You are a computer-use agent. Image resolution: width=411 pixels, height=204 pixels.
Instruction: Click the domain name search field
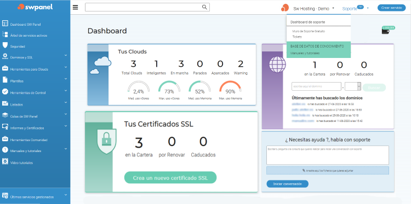(x=316, y=86)
